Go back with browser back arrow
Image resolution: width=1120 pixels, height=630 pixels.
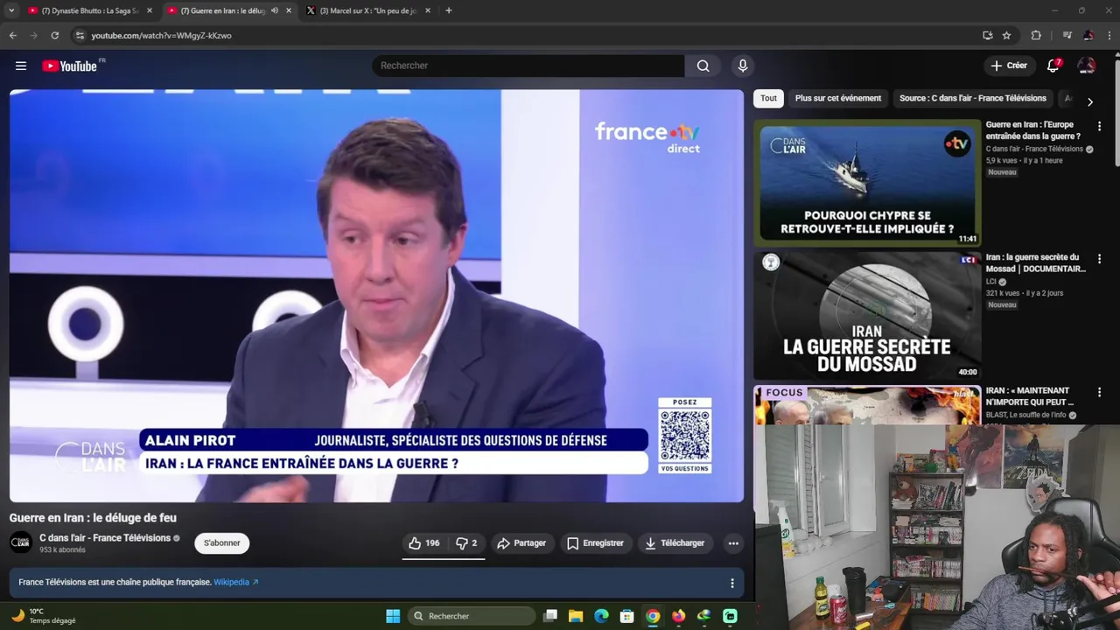(12, 35)
